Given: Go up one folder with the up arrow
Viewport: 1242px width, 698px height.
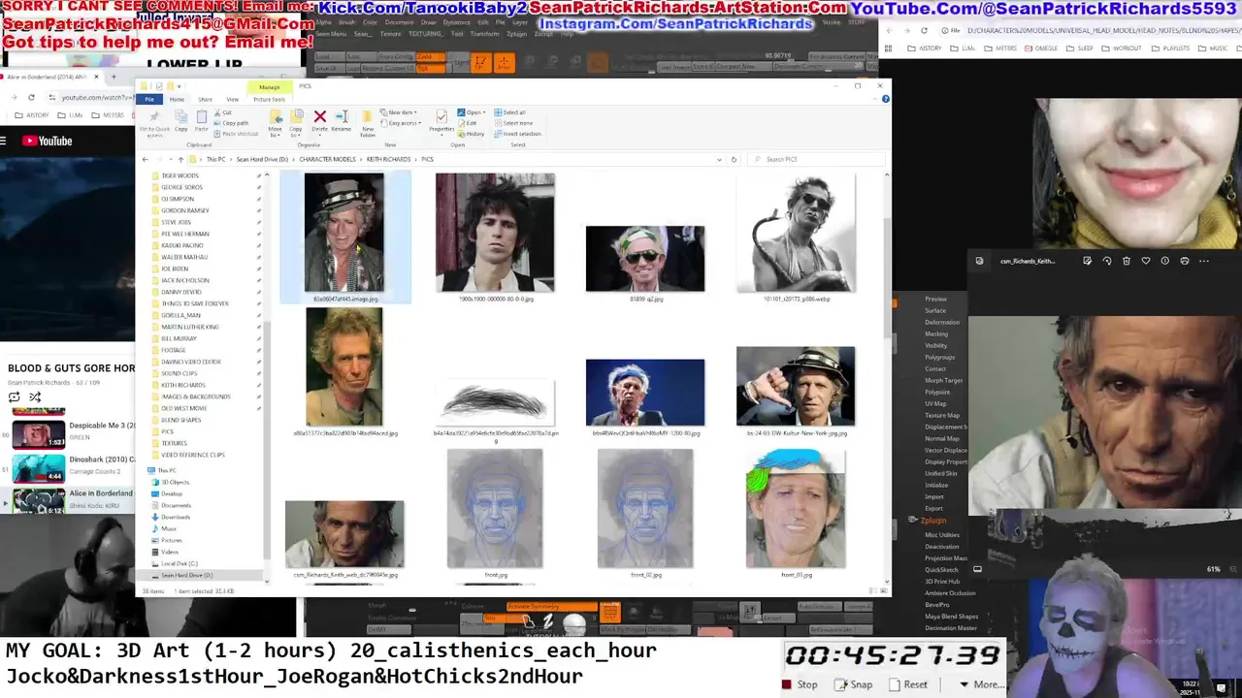Looking at the screenshot, I should pyautogui.click(x=180, y=159).
